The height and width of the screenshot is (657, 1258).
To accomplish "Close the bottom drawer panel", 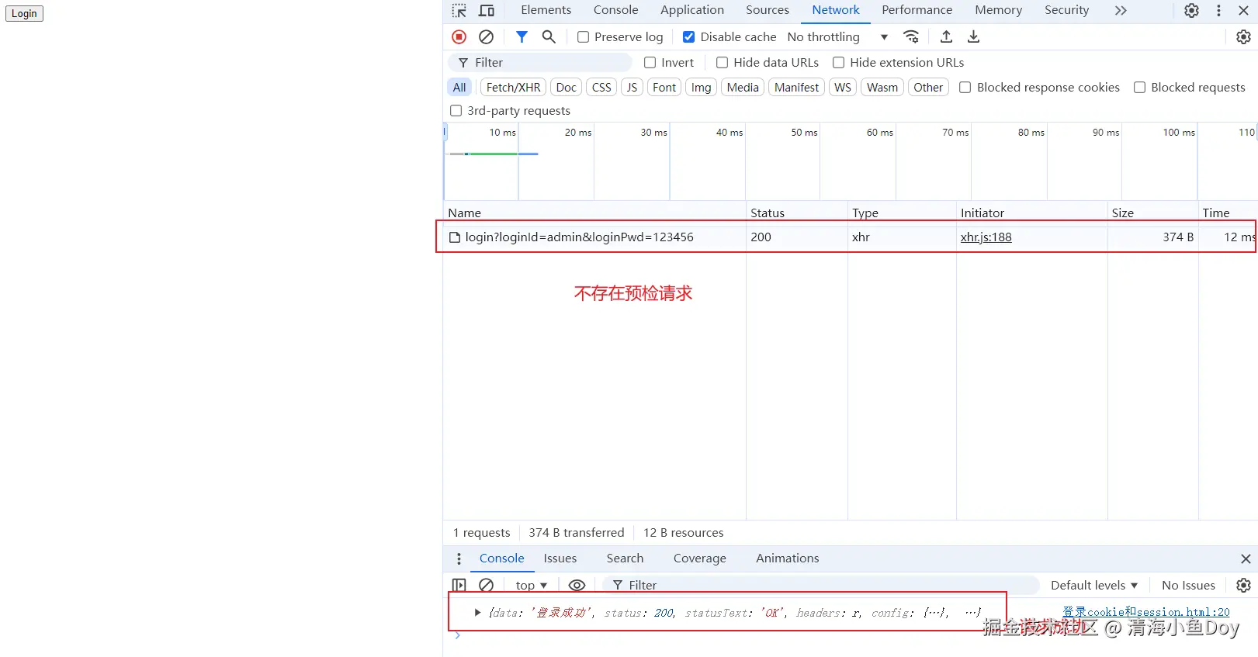I will 1246,558.
